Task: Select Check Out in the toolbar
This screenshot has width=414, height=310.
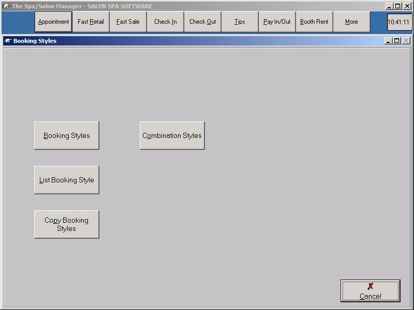Action: tap(202, 22)
